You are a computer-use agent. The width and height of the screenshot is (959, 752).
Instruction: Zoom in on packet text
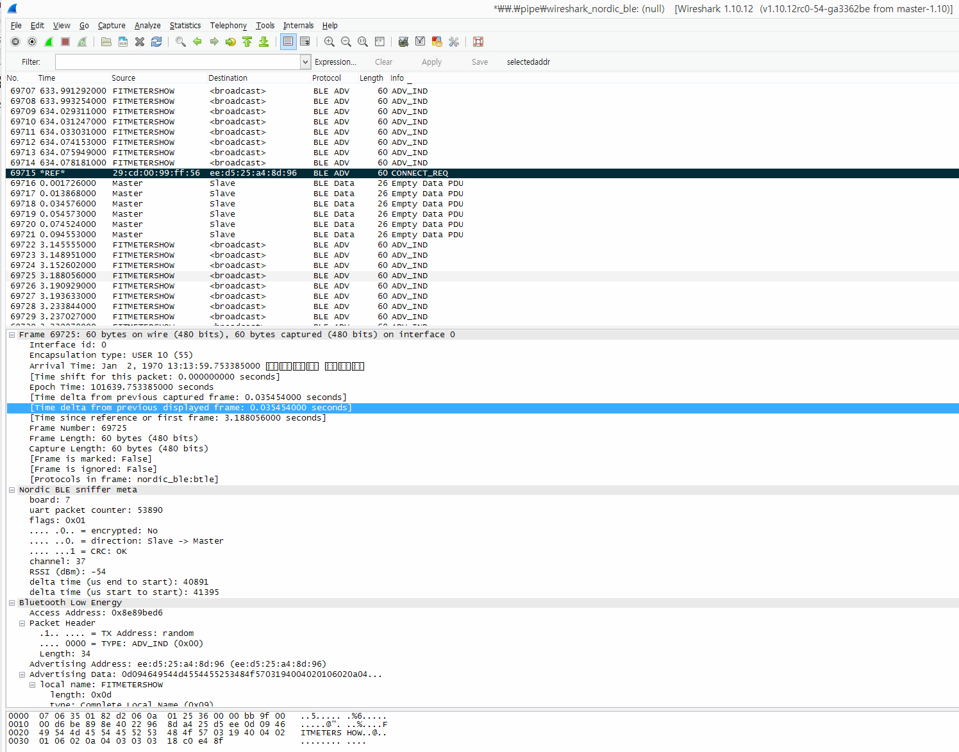click(x=329, y=42)
